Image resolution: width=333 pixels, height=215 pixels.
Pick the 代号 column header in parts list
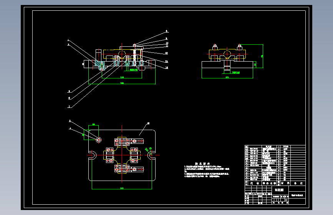click(255, 183)
